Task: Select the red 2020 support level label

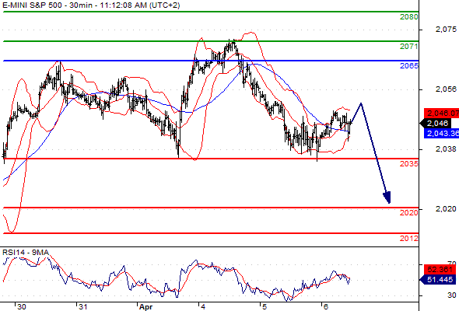Action: tap(409, 213)
